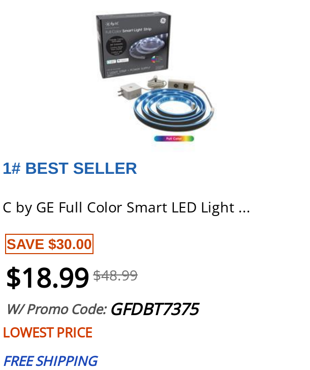Click the 1# BEST SELLER label
Screen dimensions: 310x370
pyautogui.click(x=70, y=168)
